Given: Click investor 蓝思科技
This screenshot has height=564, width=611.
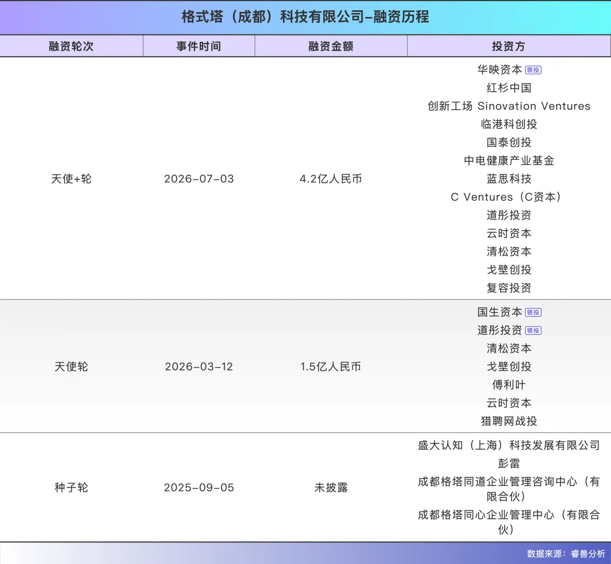Looking at the screenshot, I should click(x=509, y=179).
